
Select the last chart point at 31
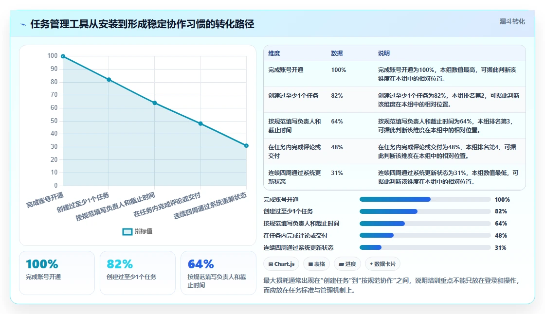pyautogui.click(x=246, y=145)
